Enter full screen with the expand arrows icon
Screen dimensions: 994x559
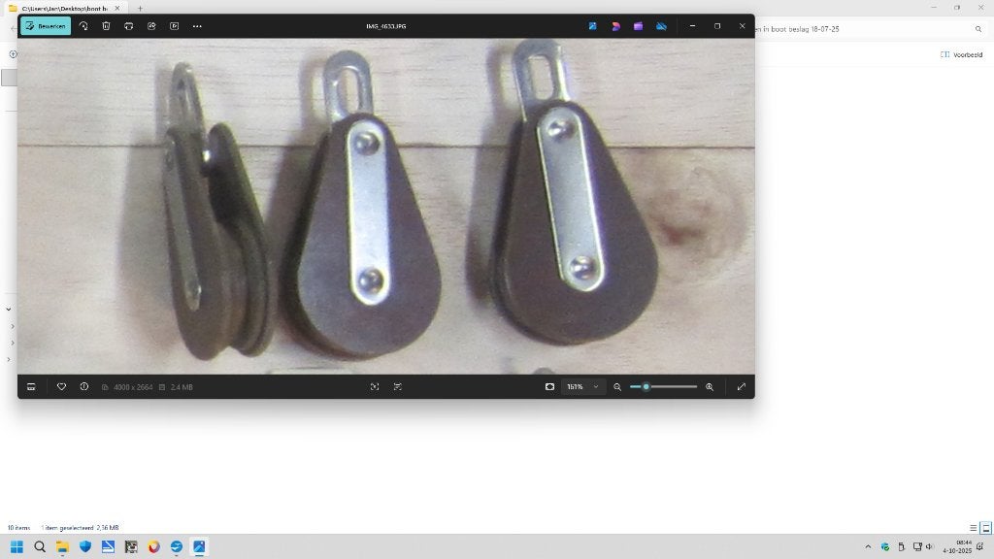(741, 386)
